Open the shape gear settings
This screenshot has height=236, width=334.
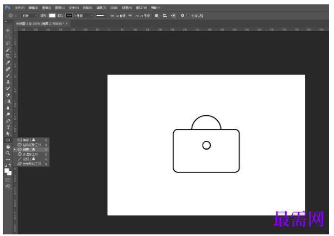(x=182, y=16)
